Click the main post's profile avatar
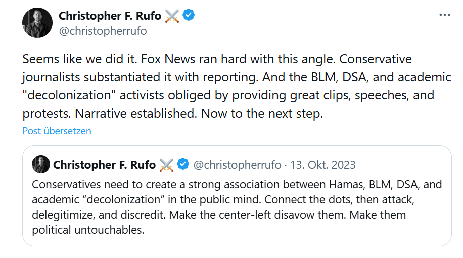The image size is (463, 258). [37, 23]
